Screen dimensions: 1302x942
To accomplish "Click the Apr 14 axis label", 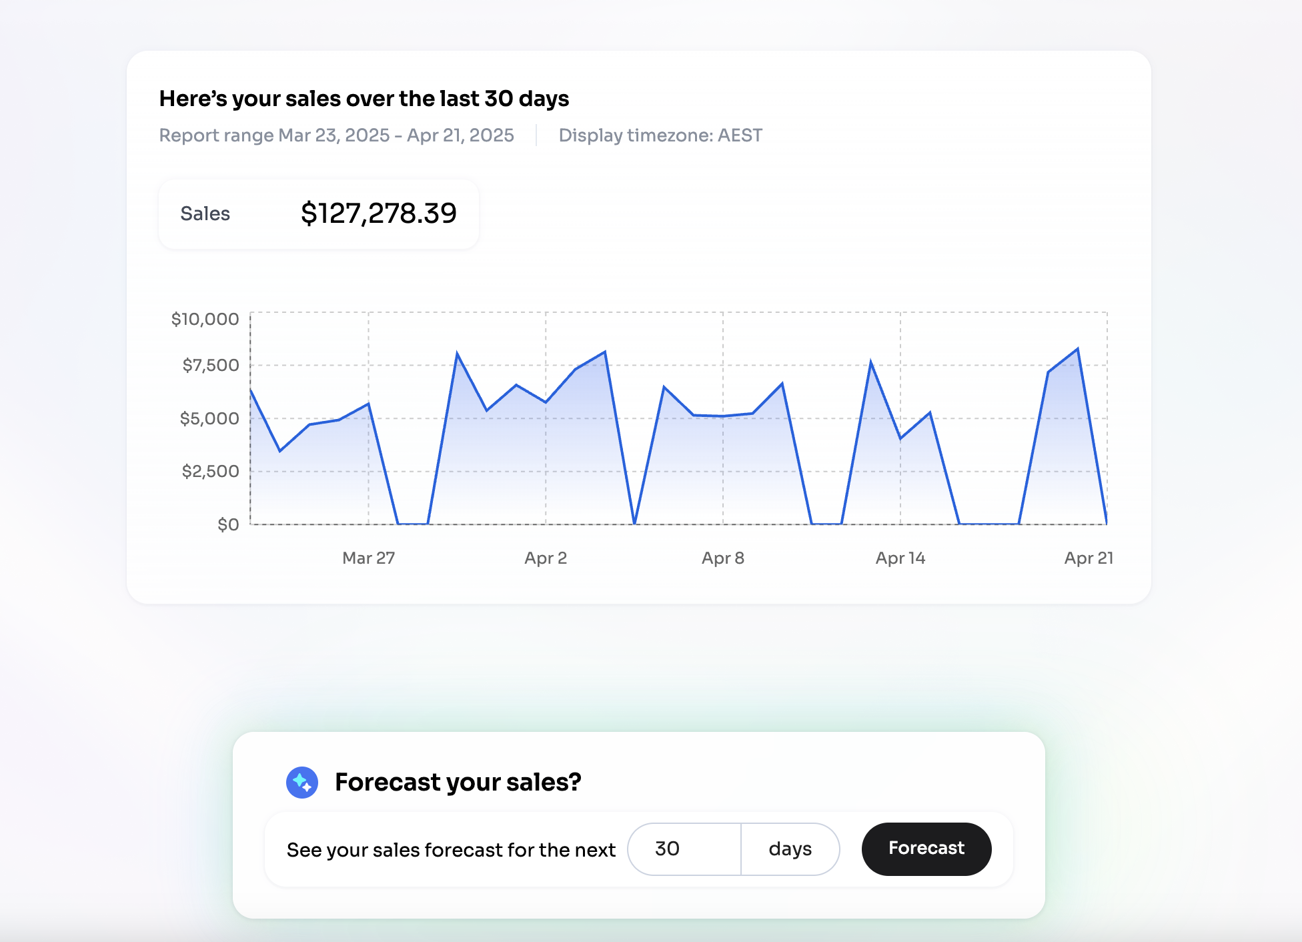I will coord(900,558).
